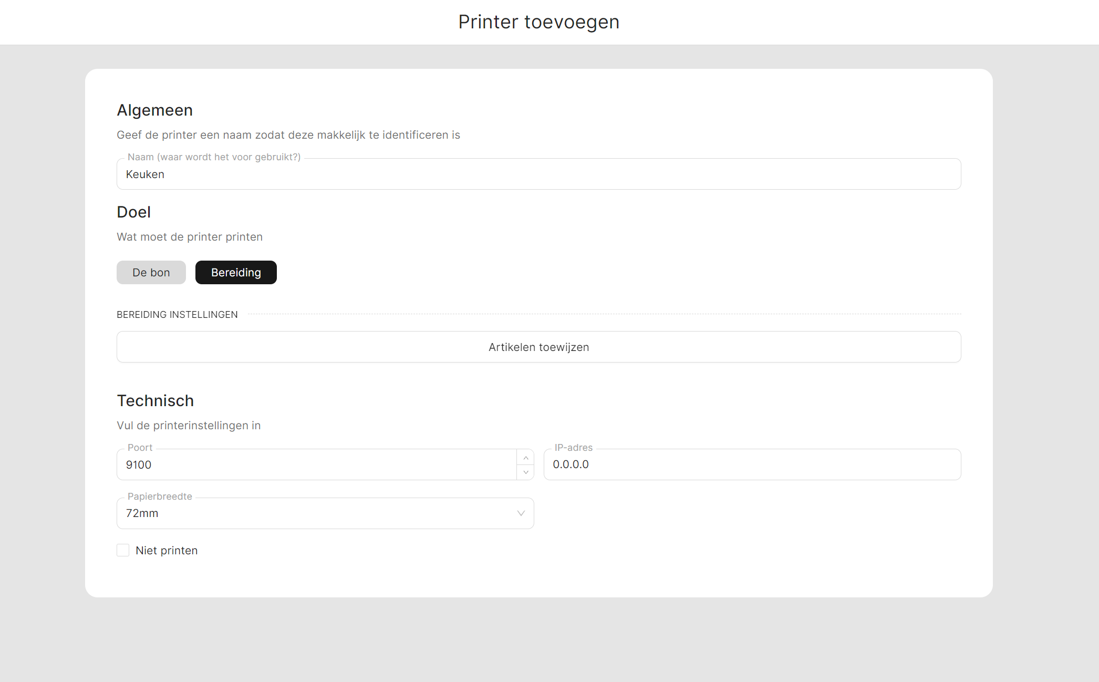Click the Algemeen section heading
This screenshot has height=682, width=1099.
tap(154, 110)
